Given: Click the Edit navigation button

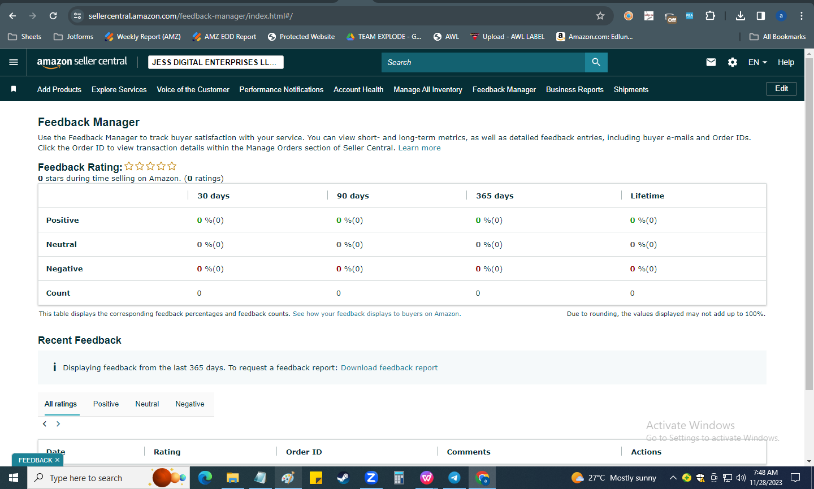Looking at the screenshot, I should (x=782, y=89).
